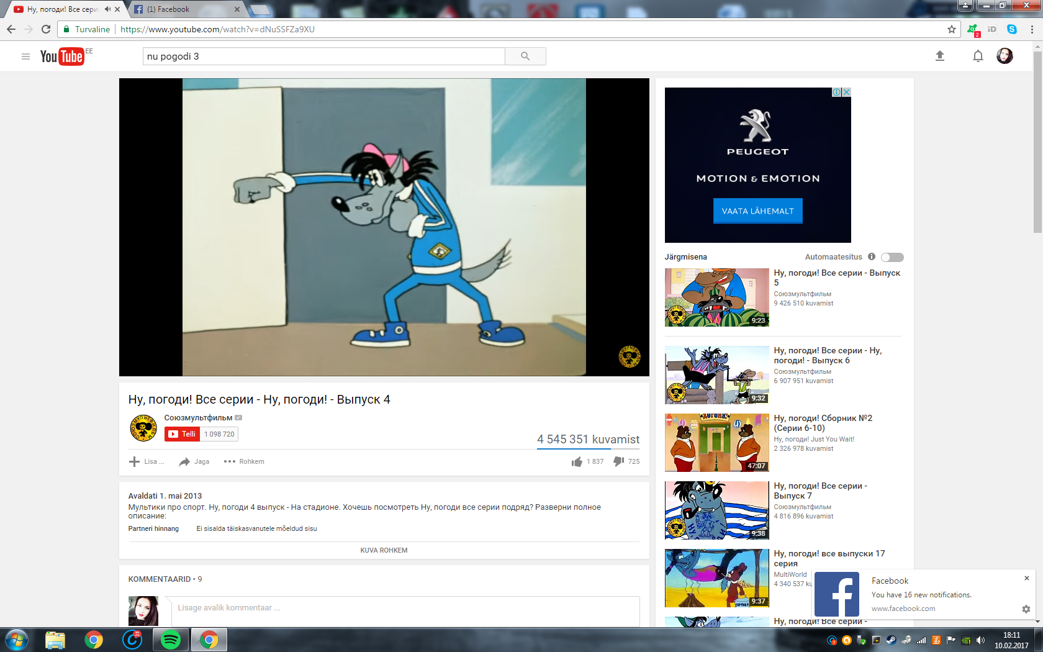Open the Выпуск 7 video thumbnail

tap(717, 510)
